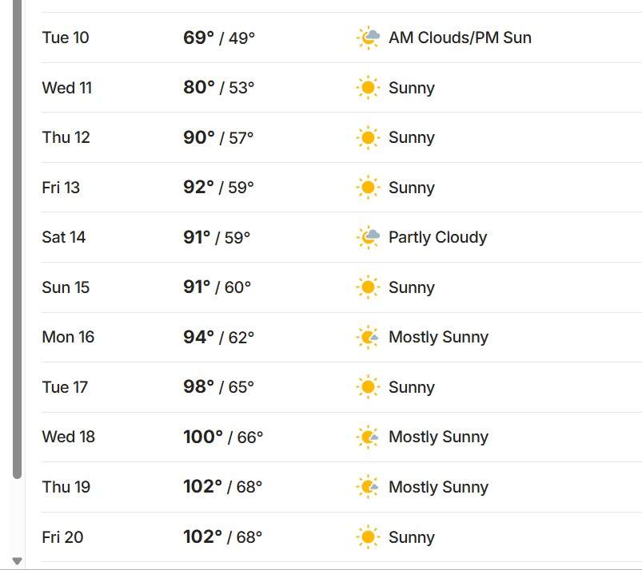Click the Mostly Sunny icon for Thu 19
The image size is (642, 570).
click(368, 487)
